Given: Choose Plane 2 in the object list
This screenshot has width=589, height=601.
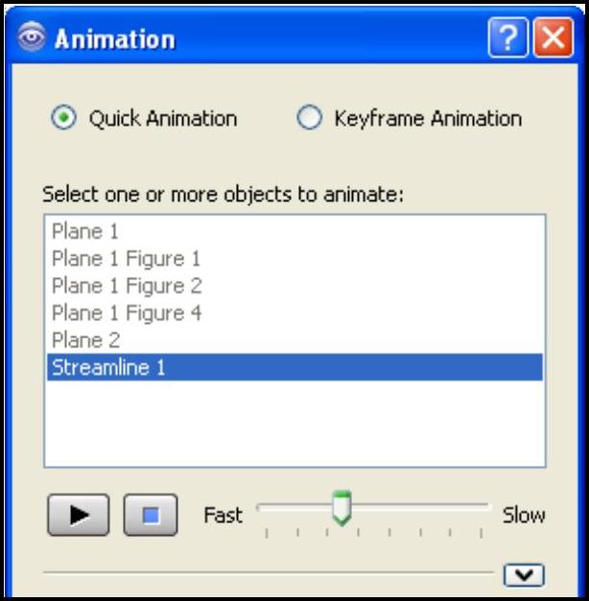Looking at the screenshot, I should point(85,339).
